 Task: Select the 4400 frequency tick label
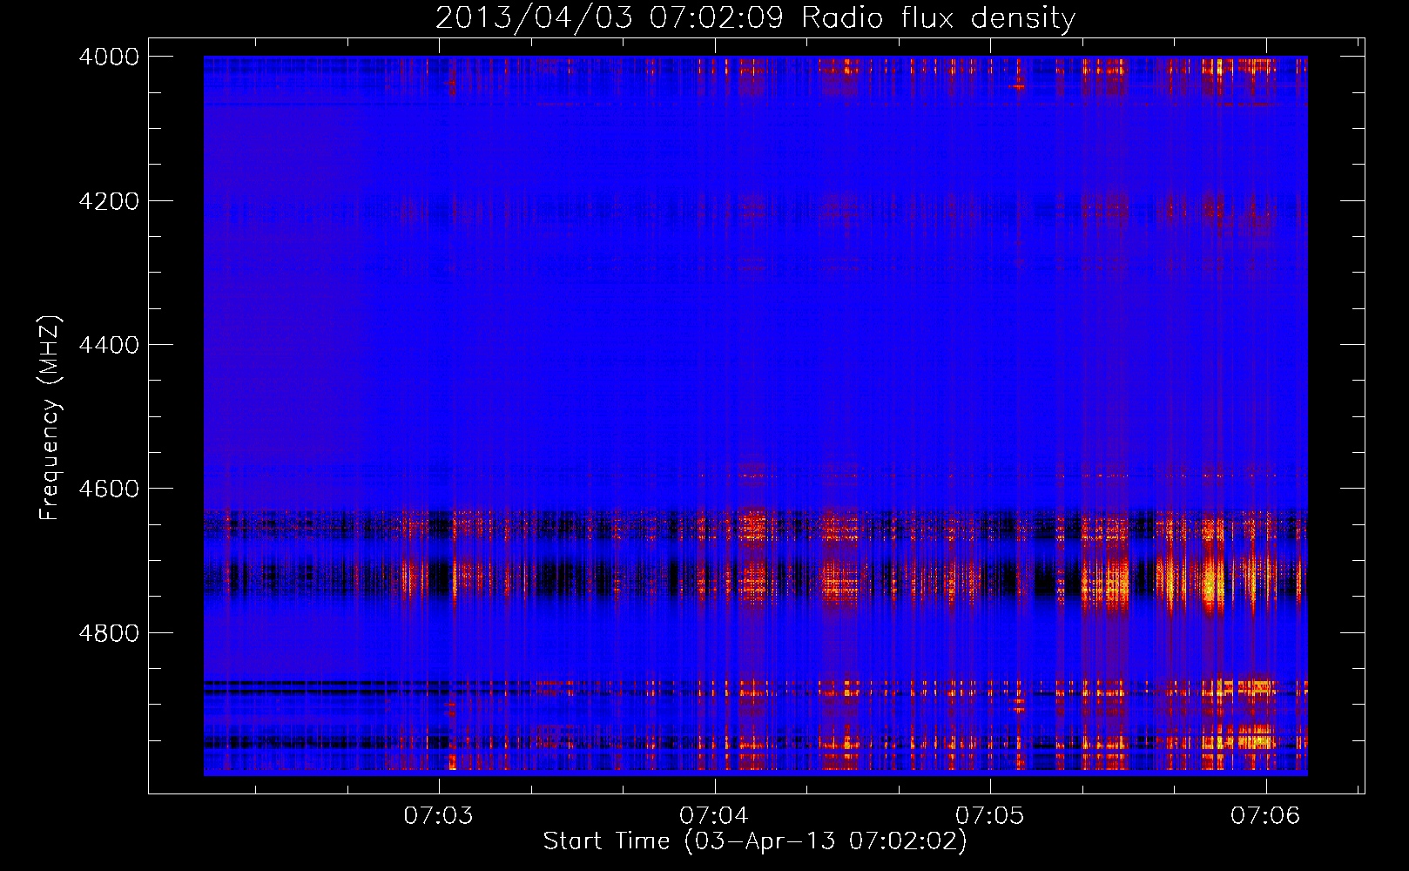coord(109,345)
